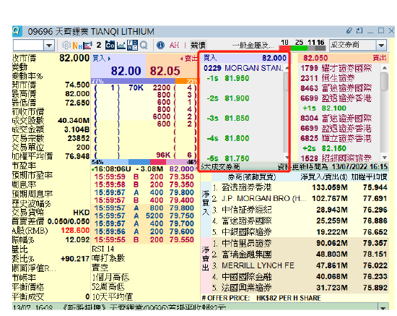Open the line chart icon

click(121, 46)
